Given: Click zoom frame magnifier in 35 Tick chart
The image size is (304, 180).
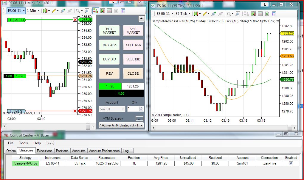Looking at the screenshot, I should click(238, 14).
